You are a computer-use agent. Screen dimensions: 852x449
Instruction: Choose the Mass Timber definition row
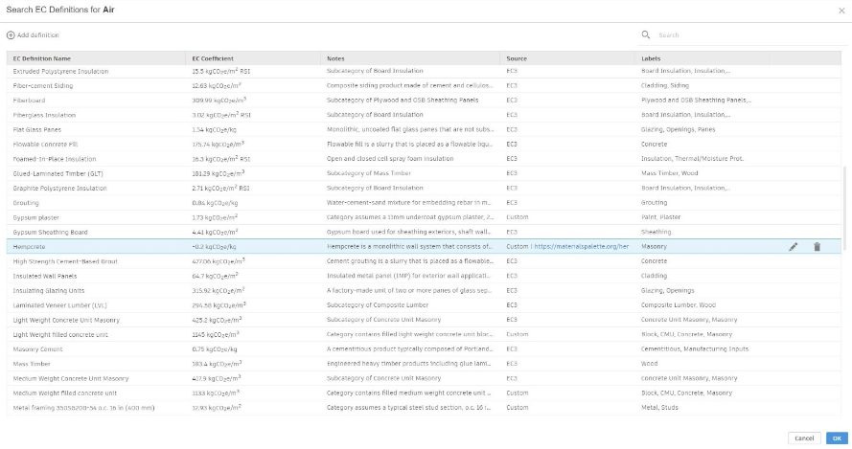point(35,364)
